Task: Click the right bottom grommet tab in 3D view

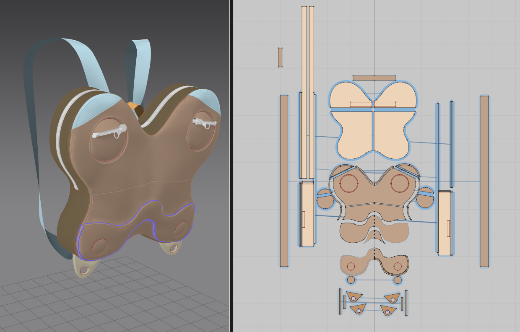Action: [172, 247]
